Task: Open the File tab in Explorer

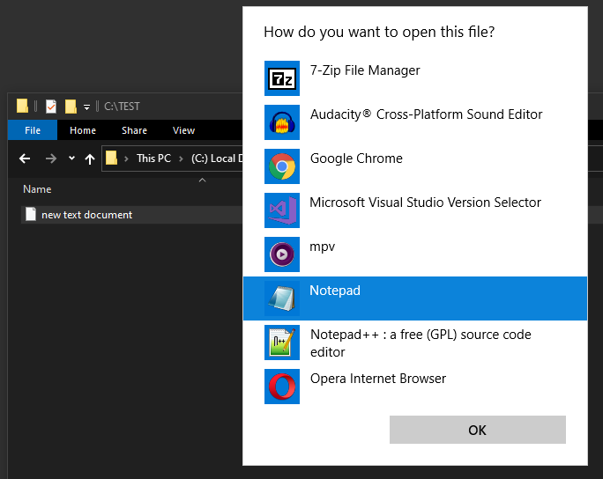Action: coord(33,130)
